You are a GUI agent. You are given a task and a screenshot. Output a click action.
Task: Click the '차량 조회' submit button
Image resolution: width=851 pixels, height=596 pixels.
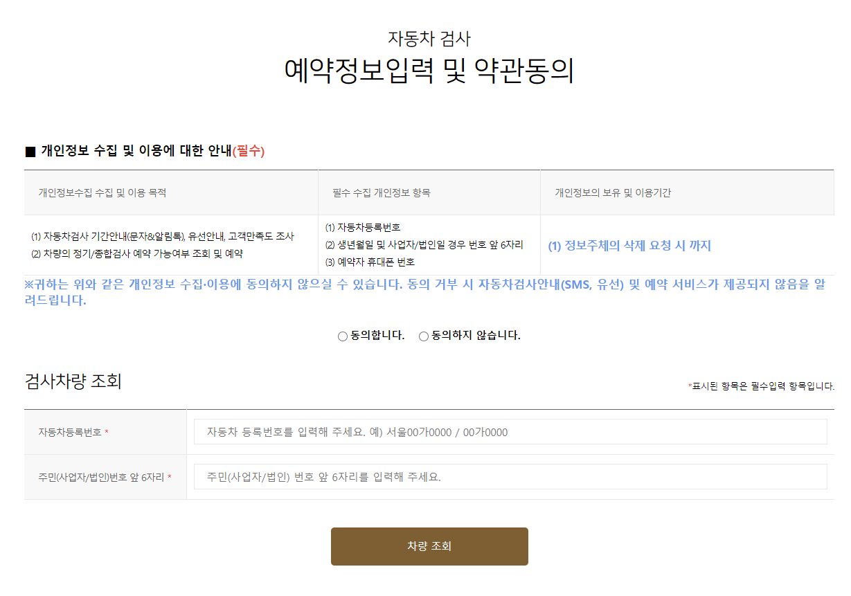tap(429, 546)
